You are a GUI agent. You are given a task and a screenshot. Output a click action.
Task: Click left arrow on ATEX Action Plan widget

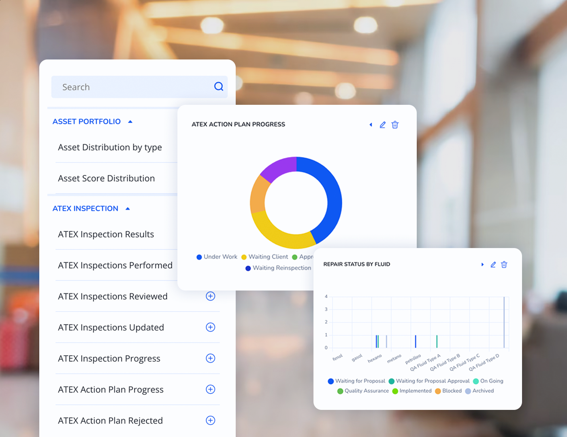tap(371, 125)
